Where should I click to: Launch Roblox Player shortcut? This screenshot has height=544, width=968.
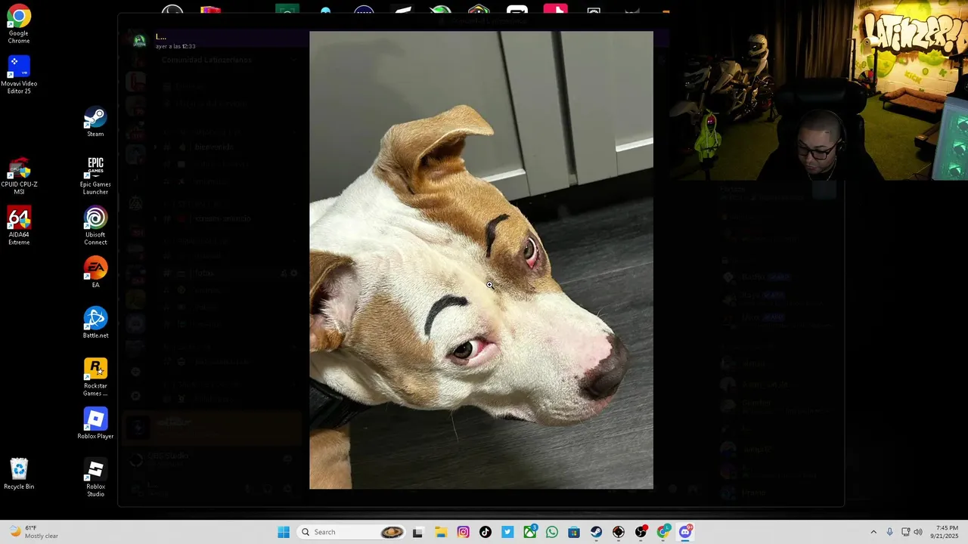tap(95, 424)
